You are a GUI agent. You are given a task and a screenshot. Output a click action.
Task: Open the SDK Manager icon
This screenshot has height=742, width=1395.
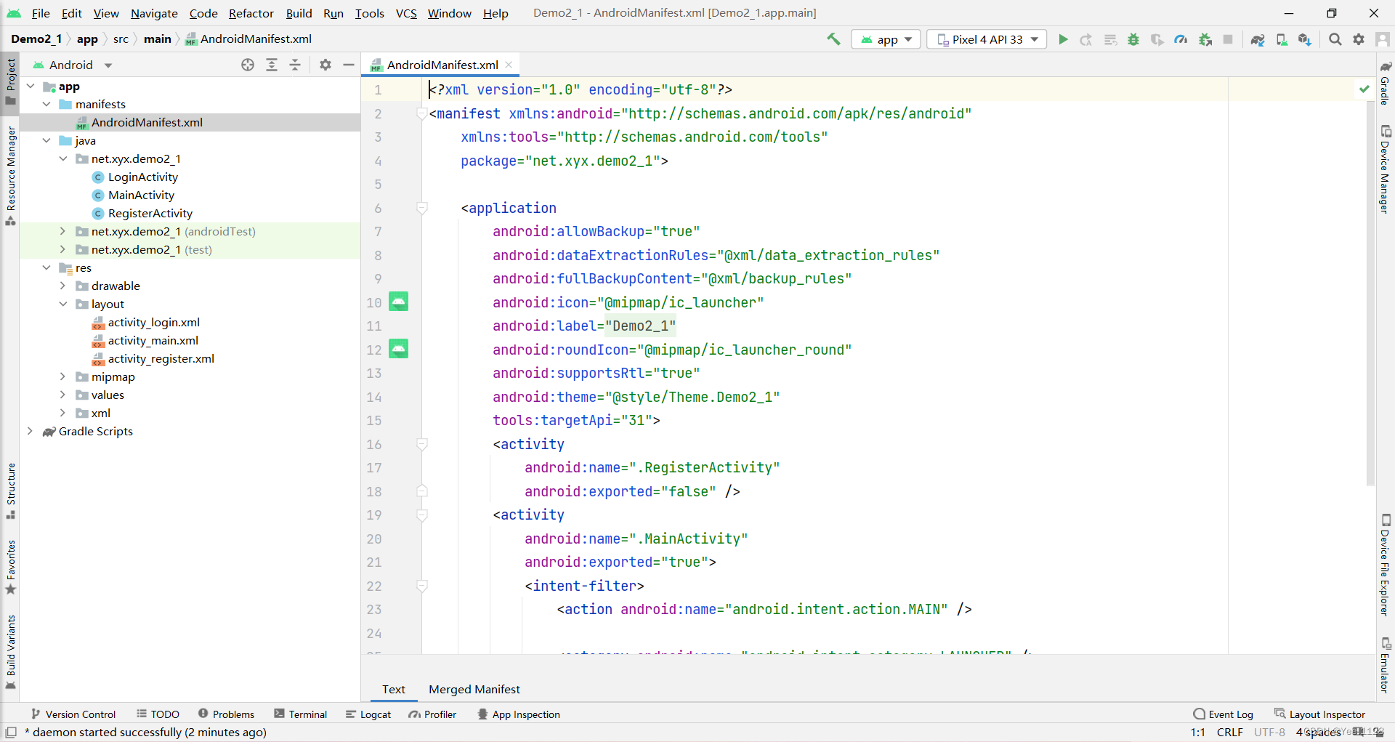pos(1305,39)
